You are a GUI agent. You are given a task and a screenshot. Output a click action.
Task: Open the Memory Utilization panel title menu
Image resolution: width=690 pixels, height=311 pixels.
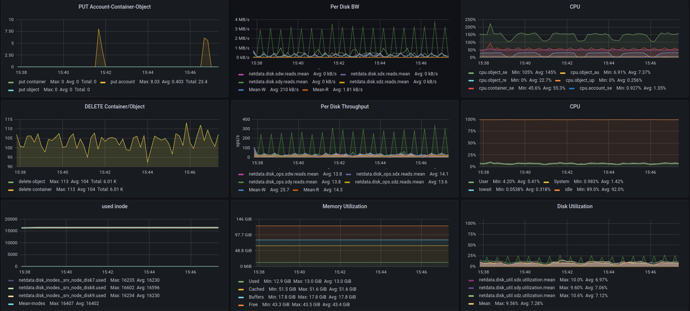345,206
